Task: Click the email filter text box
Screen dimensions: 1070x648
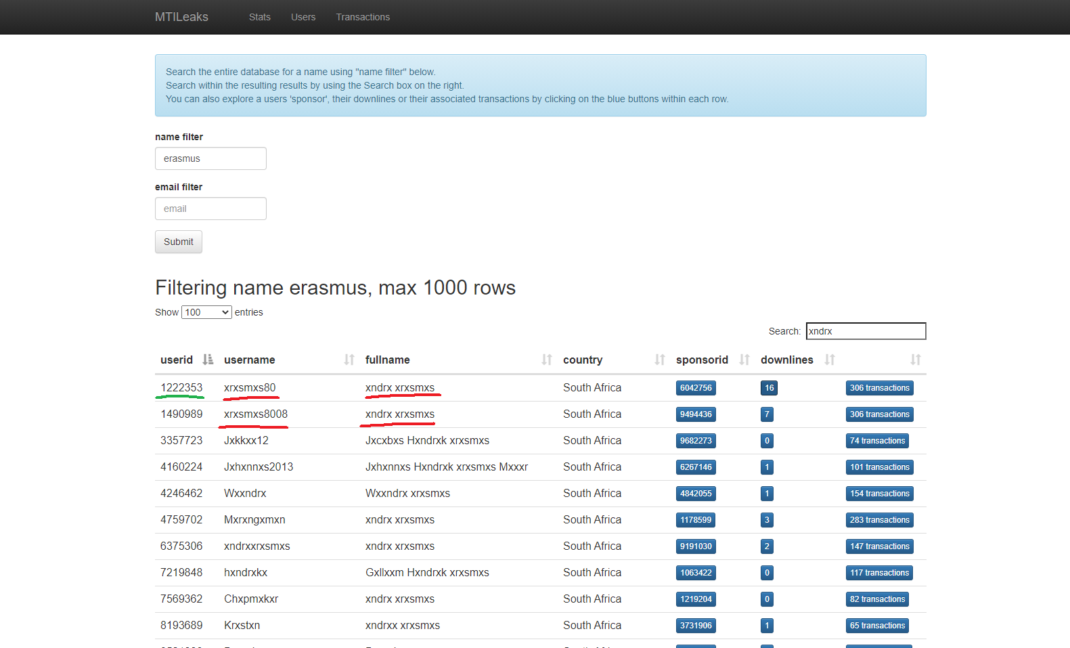Action: (x=210, y=209)
